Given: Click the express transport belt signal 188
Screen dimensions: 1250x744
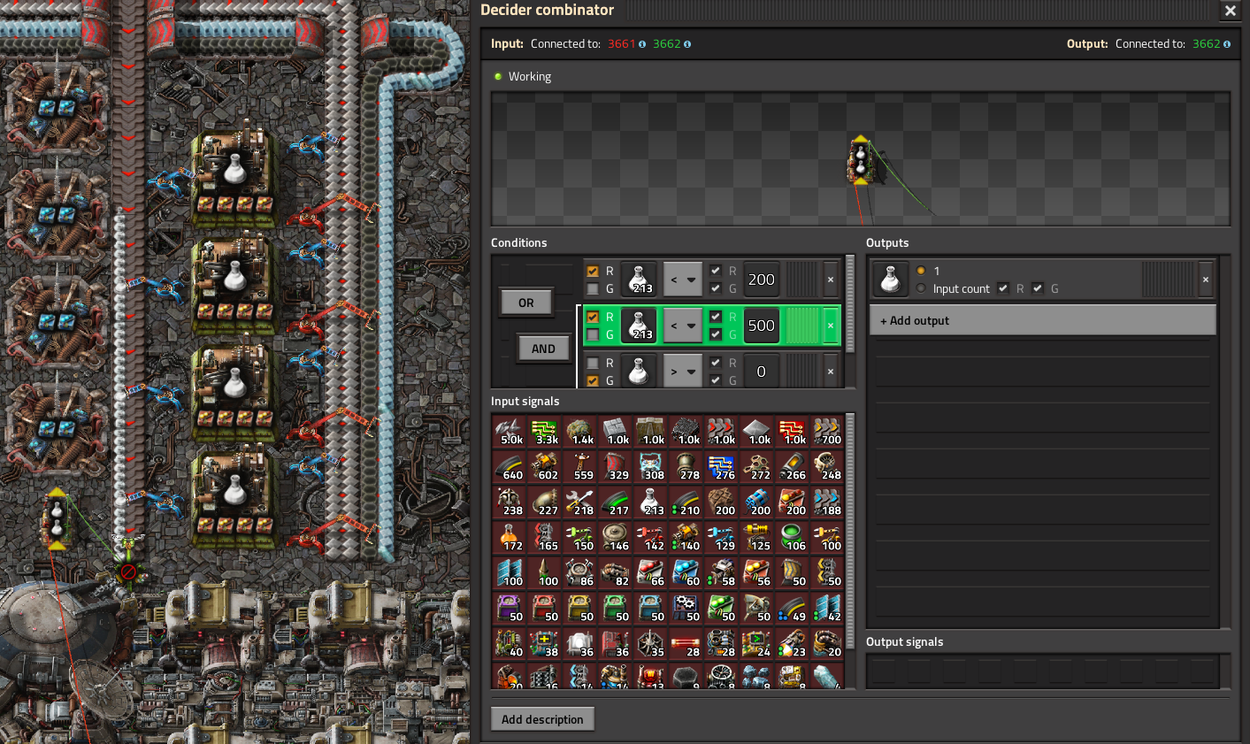Looking at the screenshot, I should click(x=828, y=502).
